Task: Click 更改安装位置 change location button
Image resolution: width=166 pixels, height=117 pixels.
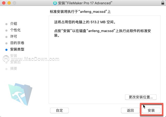Action: 141,97
